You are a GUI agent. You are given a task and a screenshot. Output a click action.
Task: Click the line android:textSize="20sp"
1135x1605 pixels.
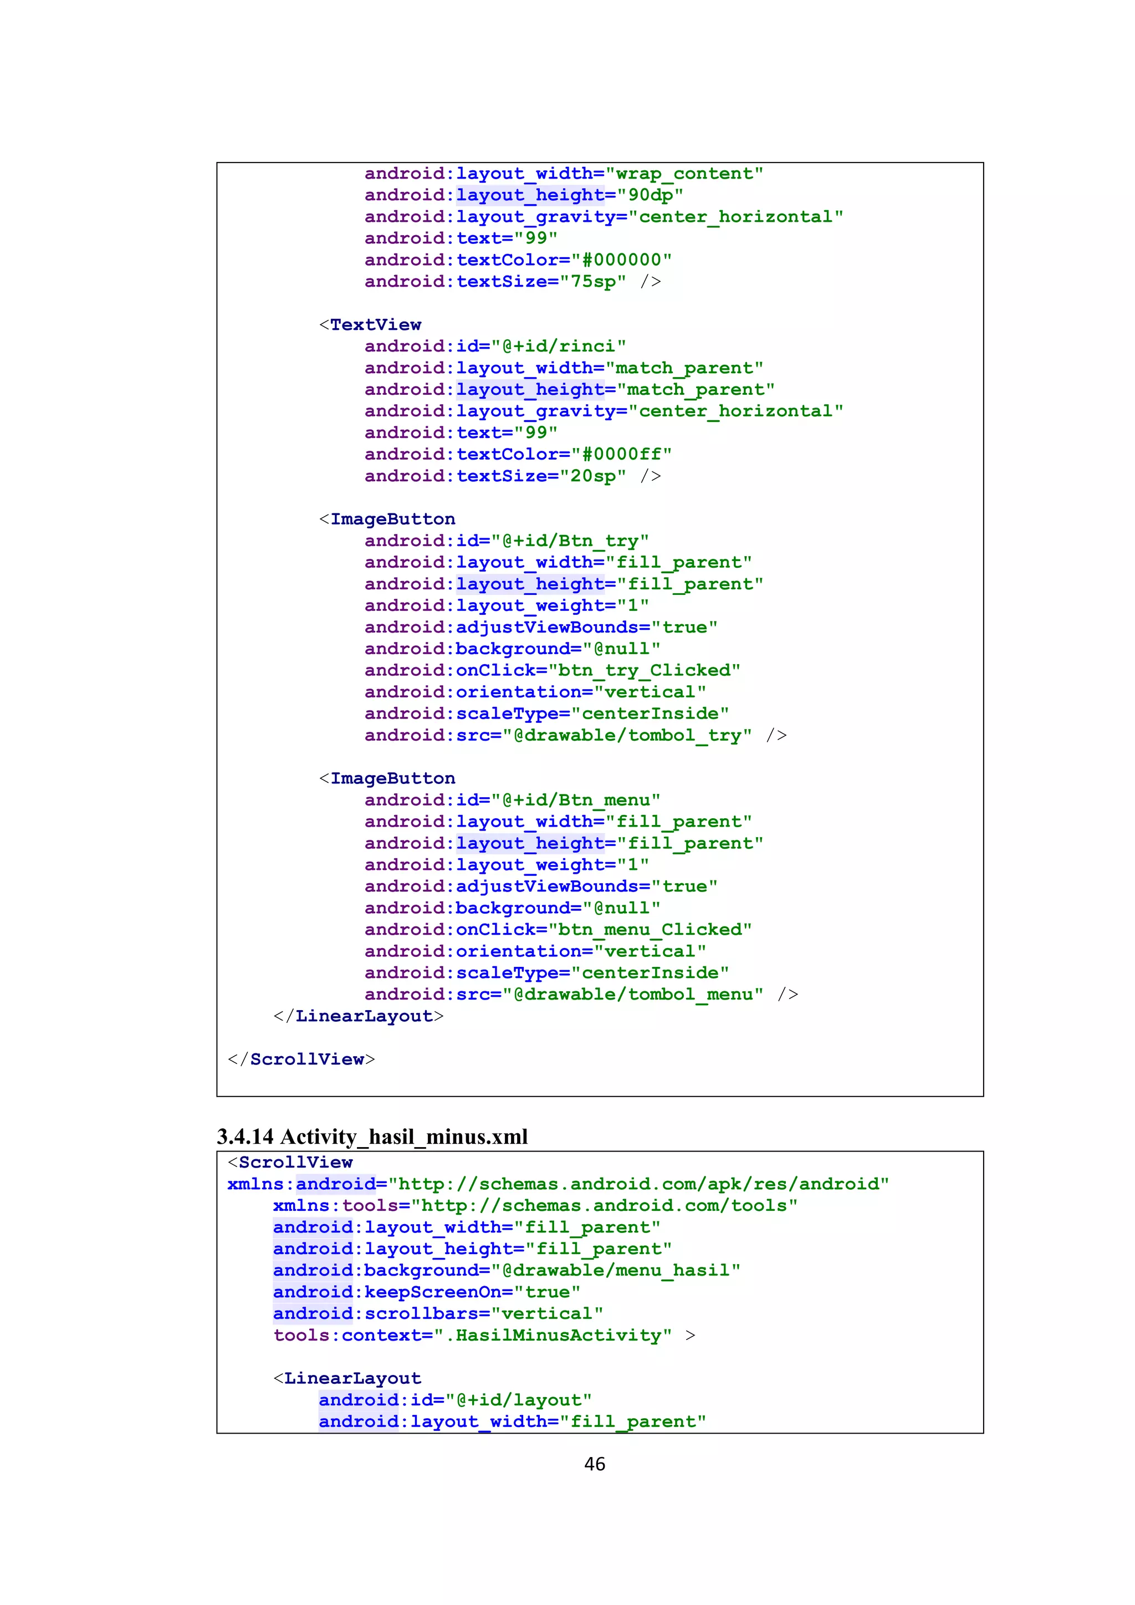(x=512, y=475)
